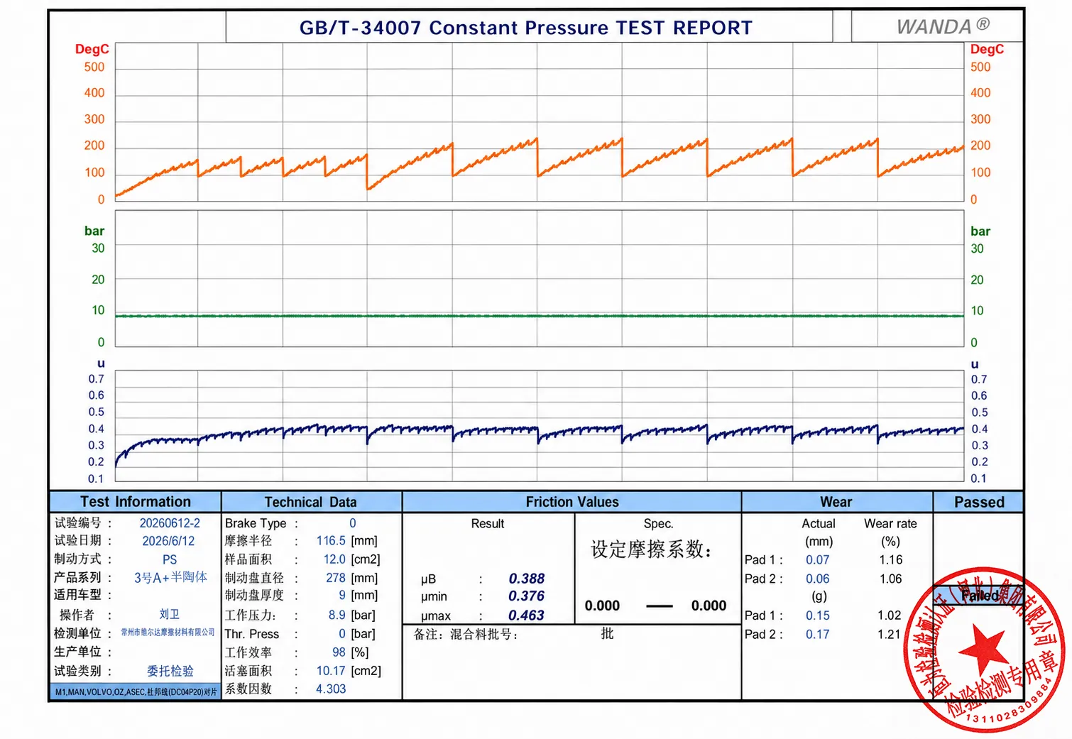Screen dimensions: 1072x739
Task: Select the operator name 刘卫
Action: coord(169,614)
